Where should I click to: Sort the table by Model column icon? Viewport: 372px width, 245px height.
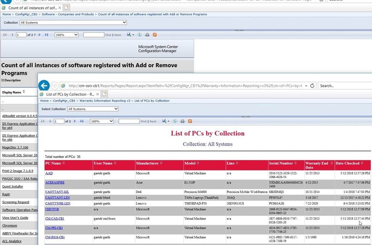(198, 163)
